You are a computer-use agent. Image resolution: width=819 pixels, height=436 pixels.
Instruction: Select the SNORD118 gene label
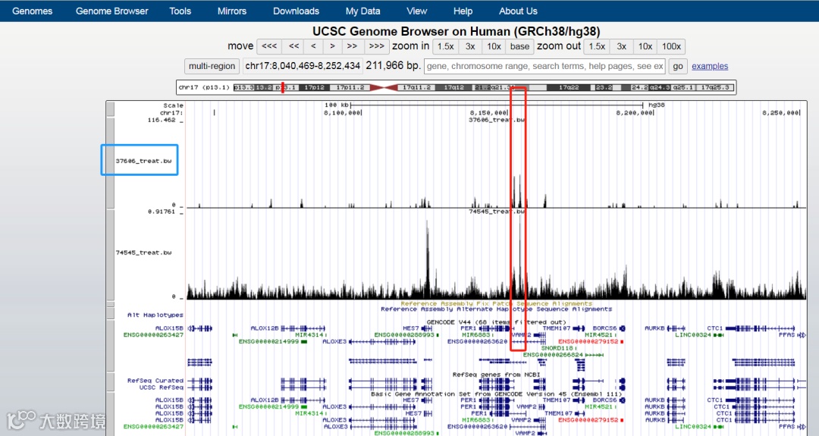558,348
